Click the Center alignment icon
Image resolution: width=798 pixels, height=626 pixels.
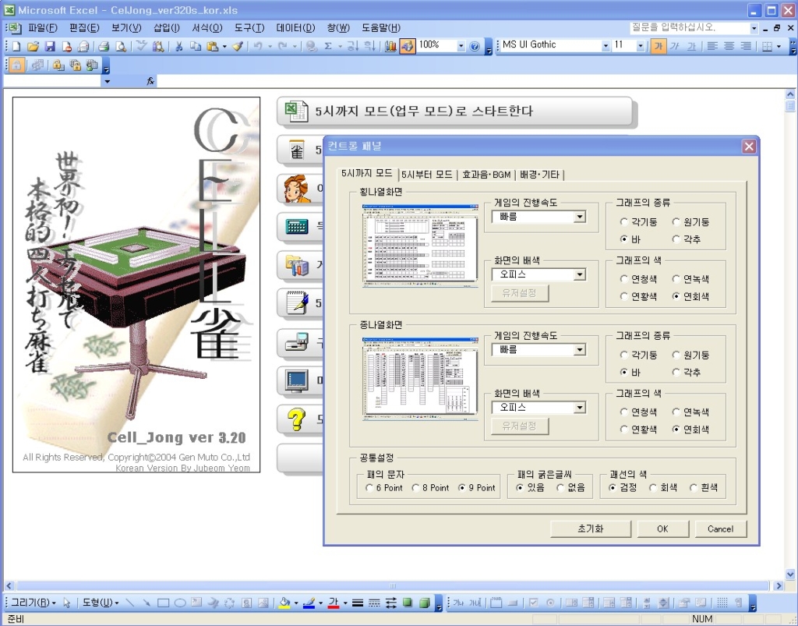[x=729, y=46]
